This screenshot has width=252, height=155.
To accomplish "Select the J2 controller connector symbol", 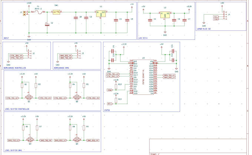I will [x=30, y=54].
